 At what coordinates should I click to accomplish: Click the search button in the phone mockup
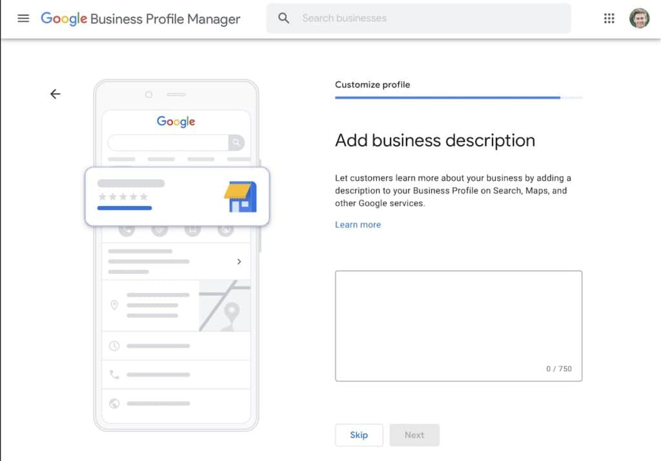[x=237, y=142]
